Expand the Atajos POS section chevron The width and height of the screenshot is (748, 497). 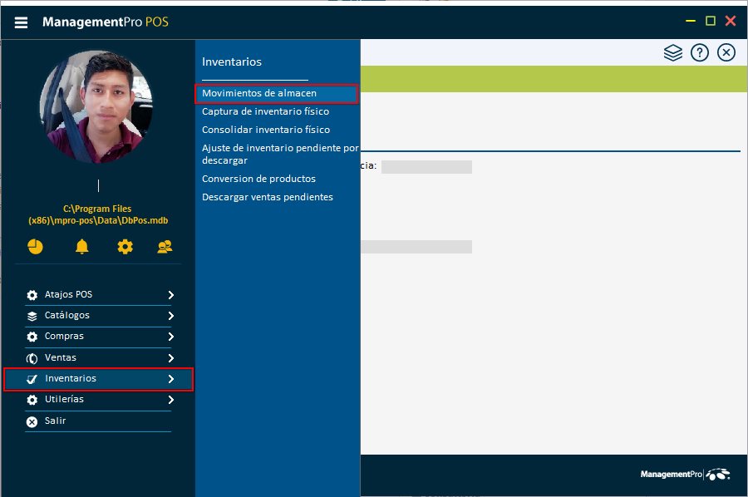pyautogui.click(x=170, y=294)
